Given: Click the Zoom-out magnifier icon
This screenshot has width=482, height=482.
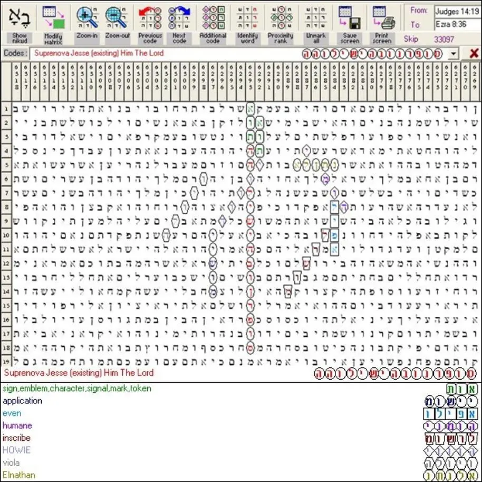Looking at the screenshot, I should coord(117,17).
